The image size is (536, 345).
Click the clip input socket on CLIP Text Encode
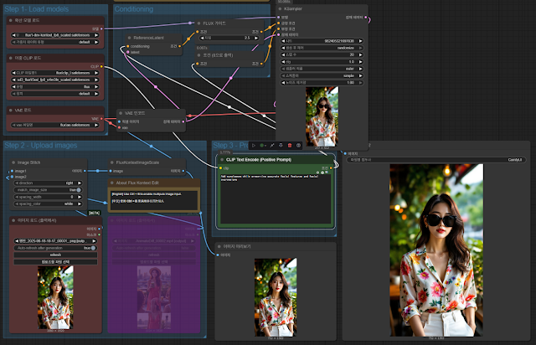pyautogui.click(x=220, y=167)
